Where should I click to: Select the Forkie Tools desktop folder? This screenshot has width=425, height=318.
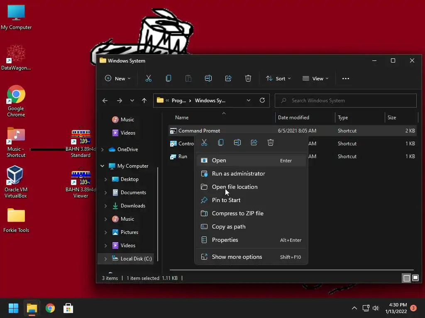point(16,220)
